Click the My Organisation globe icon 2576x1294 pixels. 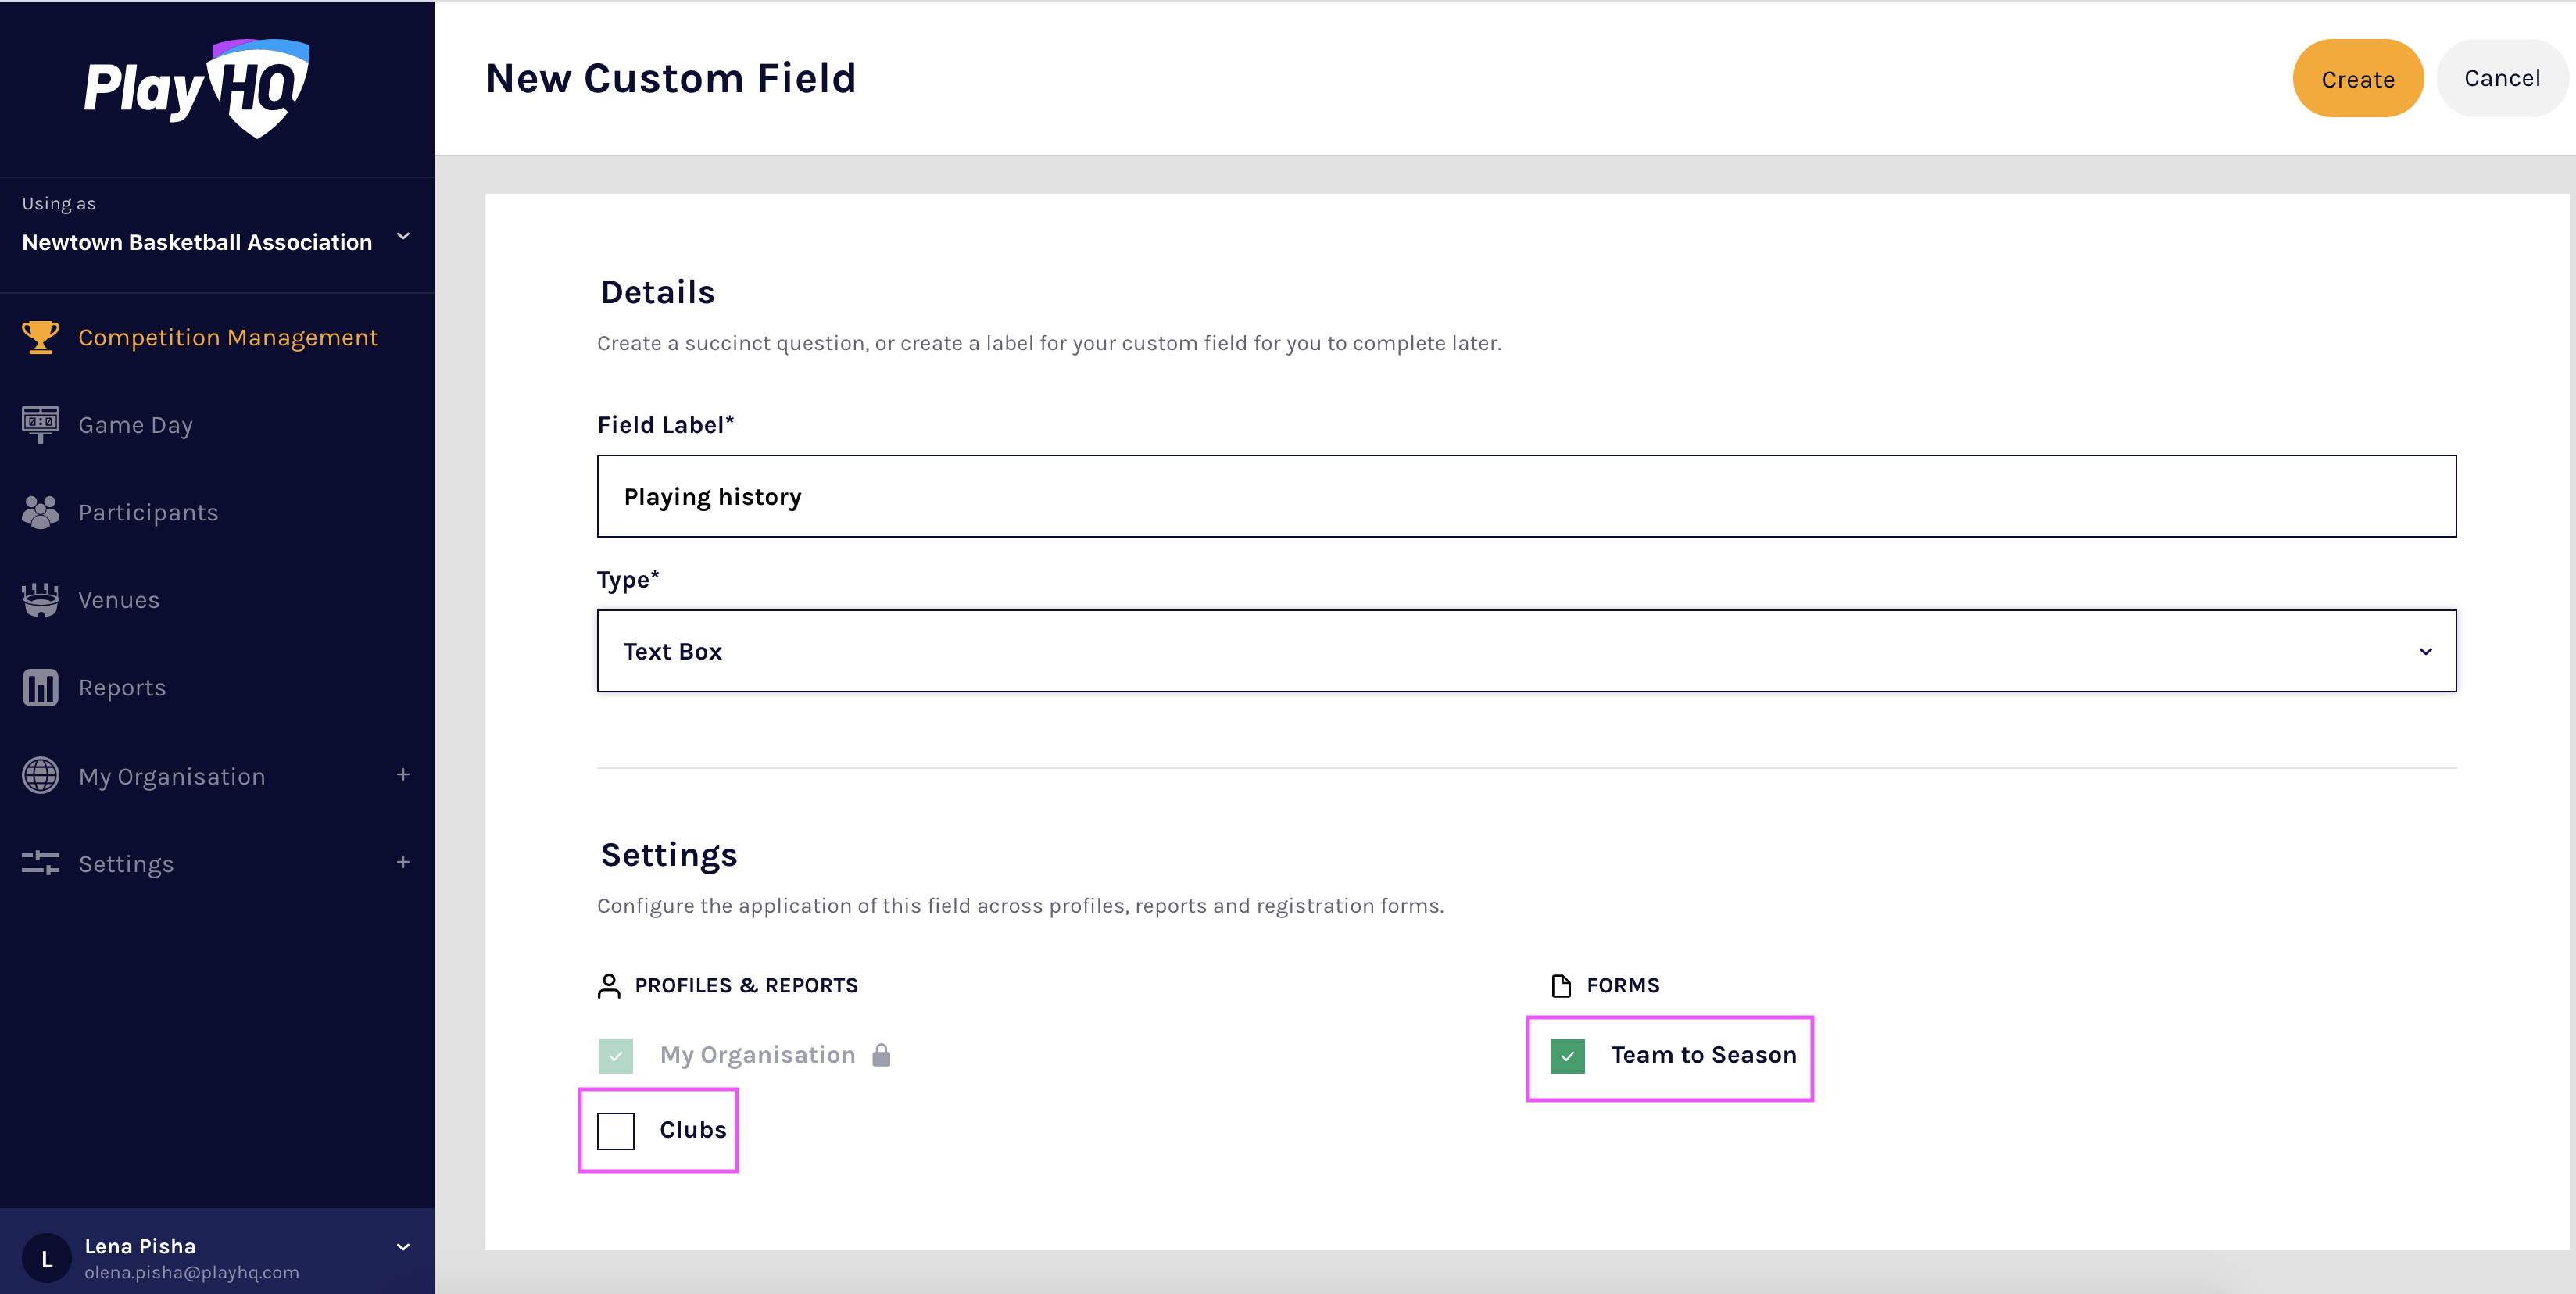[x=40, y=775]
